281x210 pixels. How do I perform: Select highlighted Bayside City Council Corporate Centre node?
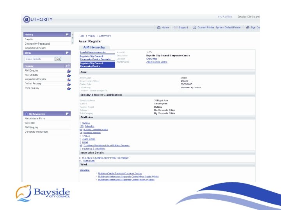pyautogui.click(x=97, y=65)
